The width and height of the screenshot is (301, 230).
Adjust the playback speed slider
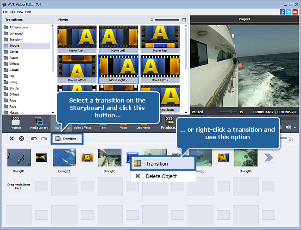[x=231, y=112]
